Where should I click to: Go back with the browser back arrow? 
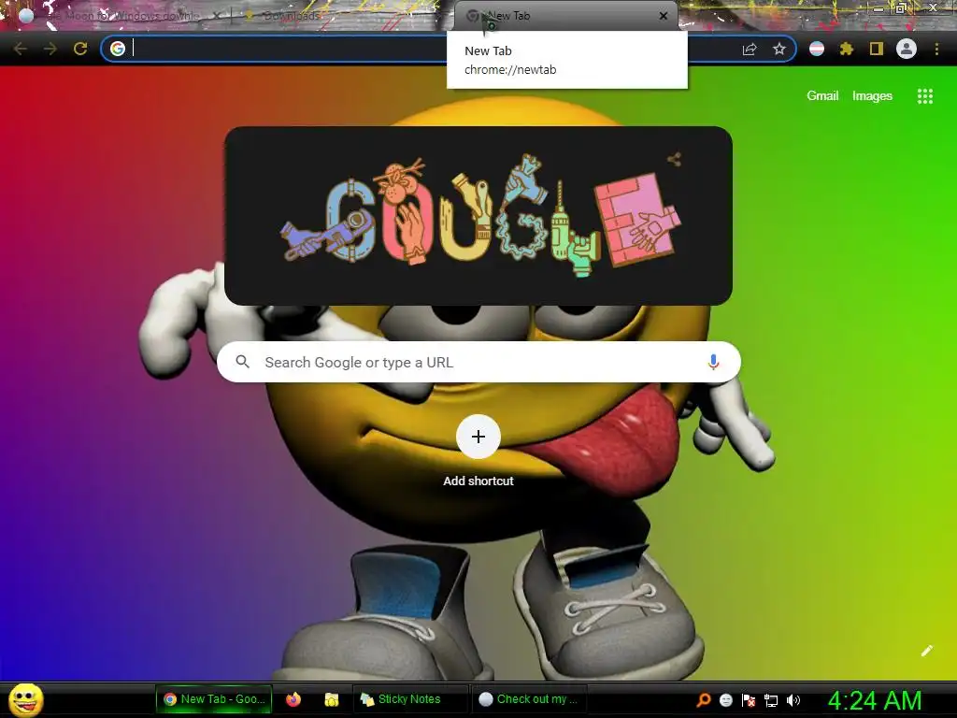[x=21, y=49]
